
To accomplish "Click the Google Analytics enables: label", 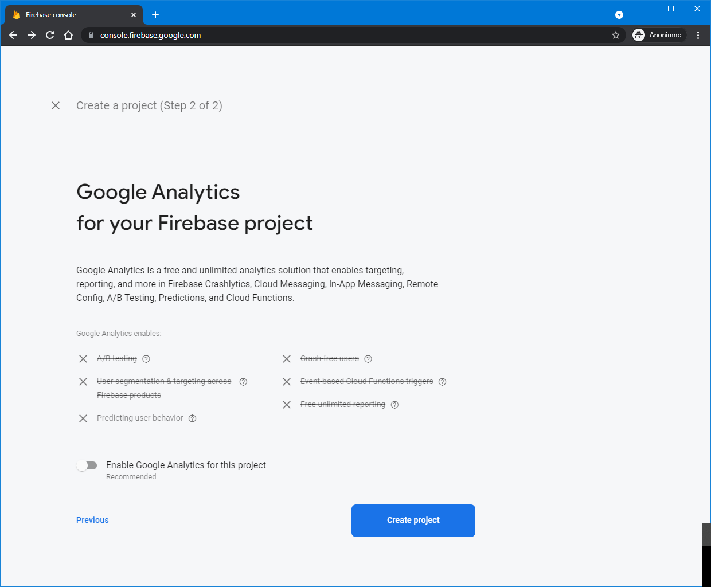I will click(119, 334).
